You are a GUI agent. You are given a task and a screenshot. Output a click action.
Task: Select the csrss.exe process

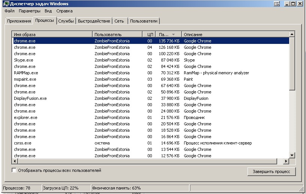click(150, 143)
